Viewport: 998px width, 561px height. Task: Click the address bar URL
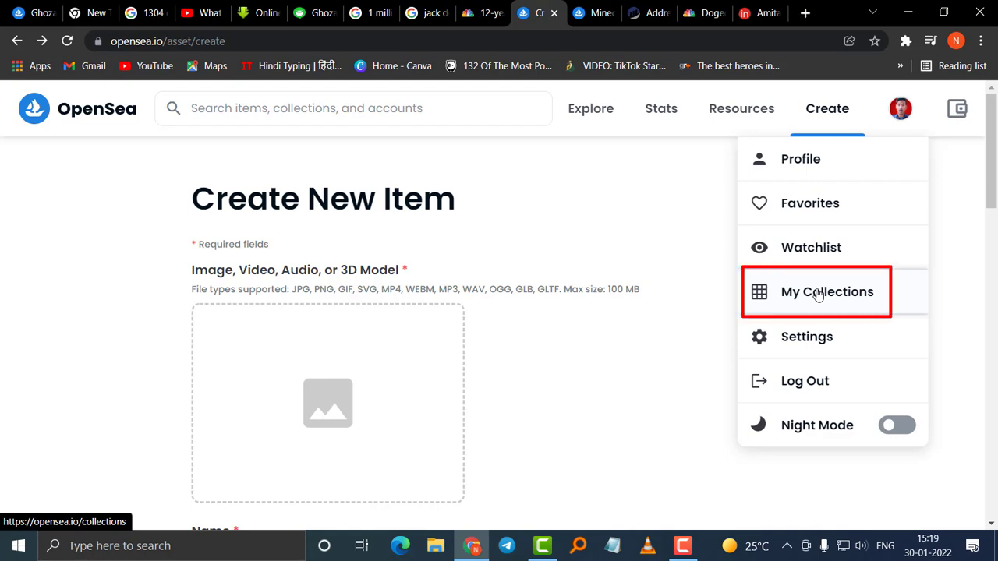[168, 41]
